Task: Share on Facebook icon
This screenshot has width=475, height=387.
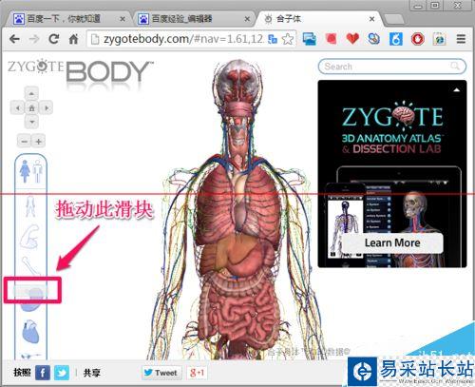Action: [43, 373]
